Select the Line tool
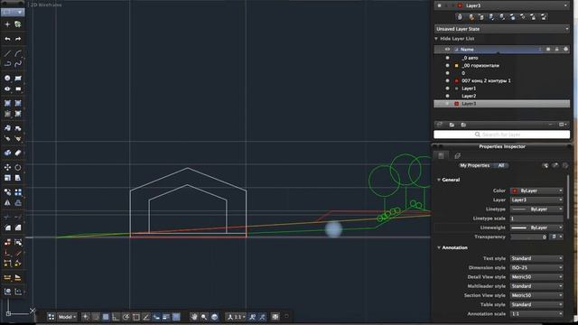 (7, 54)
